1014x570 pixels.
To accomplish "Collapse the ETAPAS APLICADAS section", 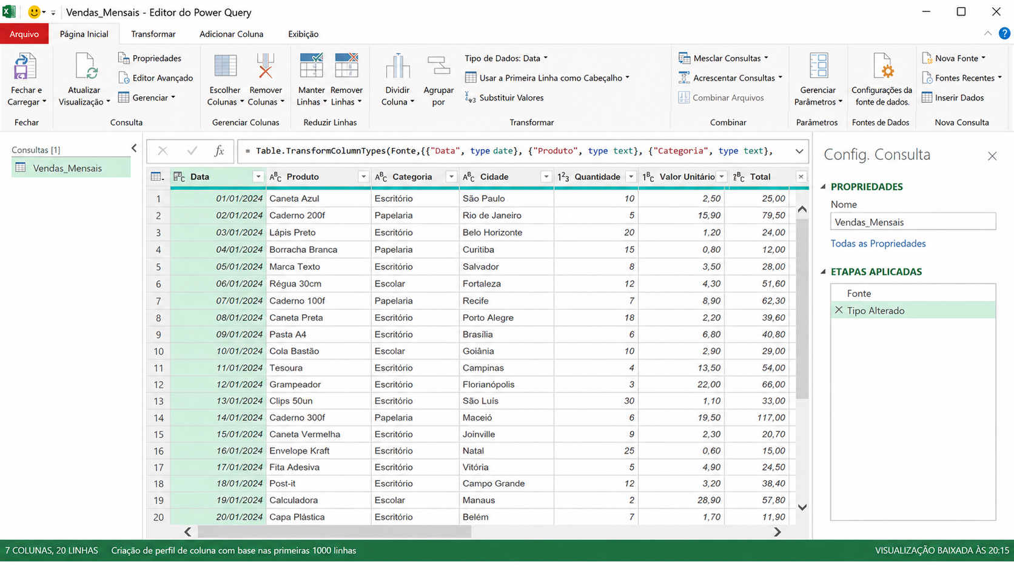I will pos(823,271).
